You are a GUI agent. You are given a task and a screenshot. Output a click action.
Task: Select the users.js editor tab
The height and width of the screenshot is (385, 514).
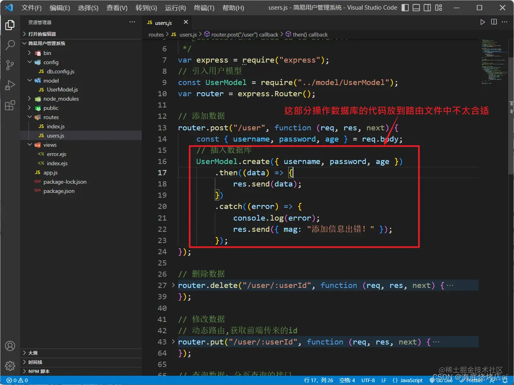(163, 22)
